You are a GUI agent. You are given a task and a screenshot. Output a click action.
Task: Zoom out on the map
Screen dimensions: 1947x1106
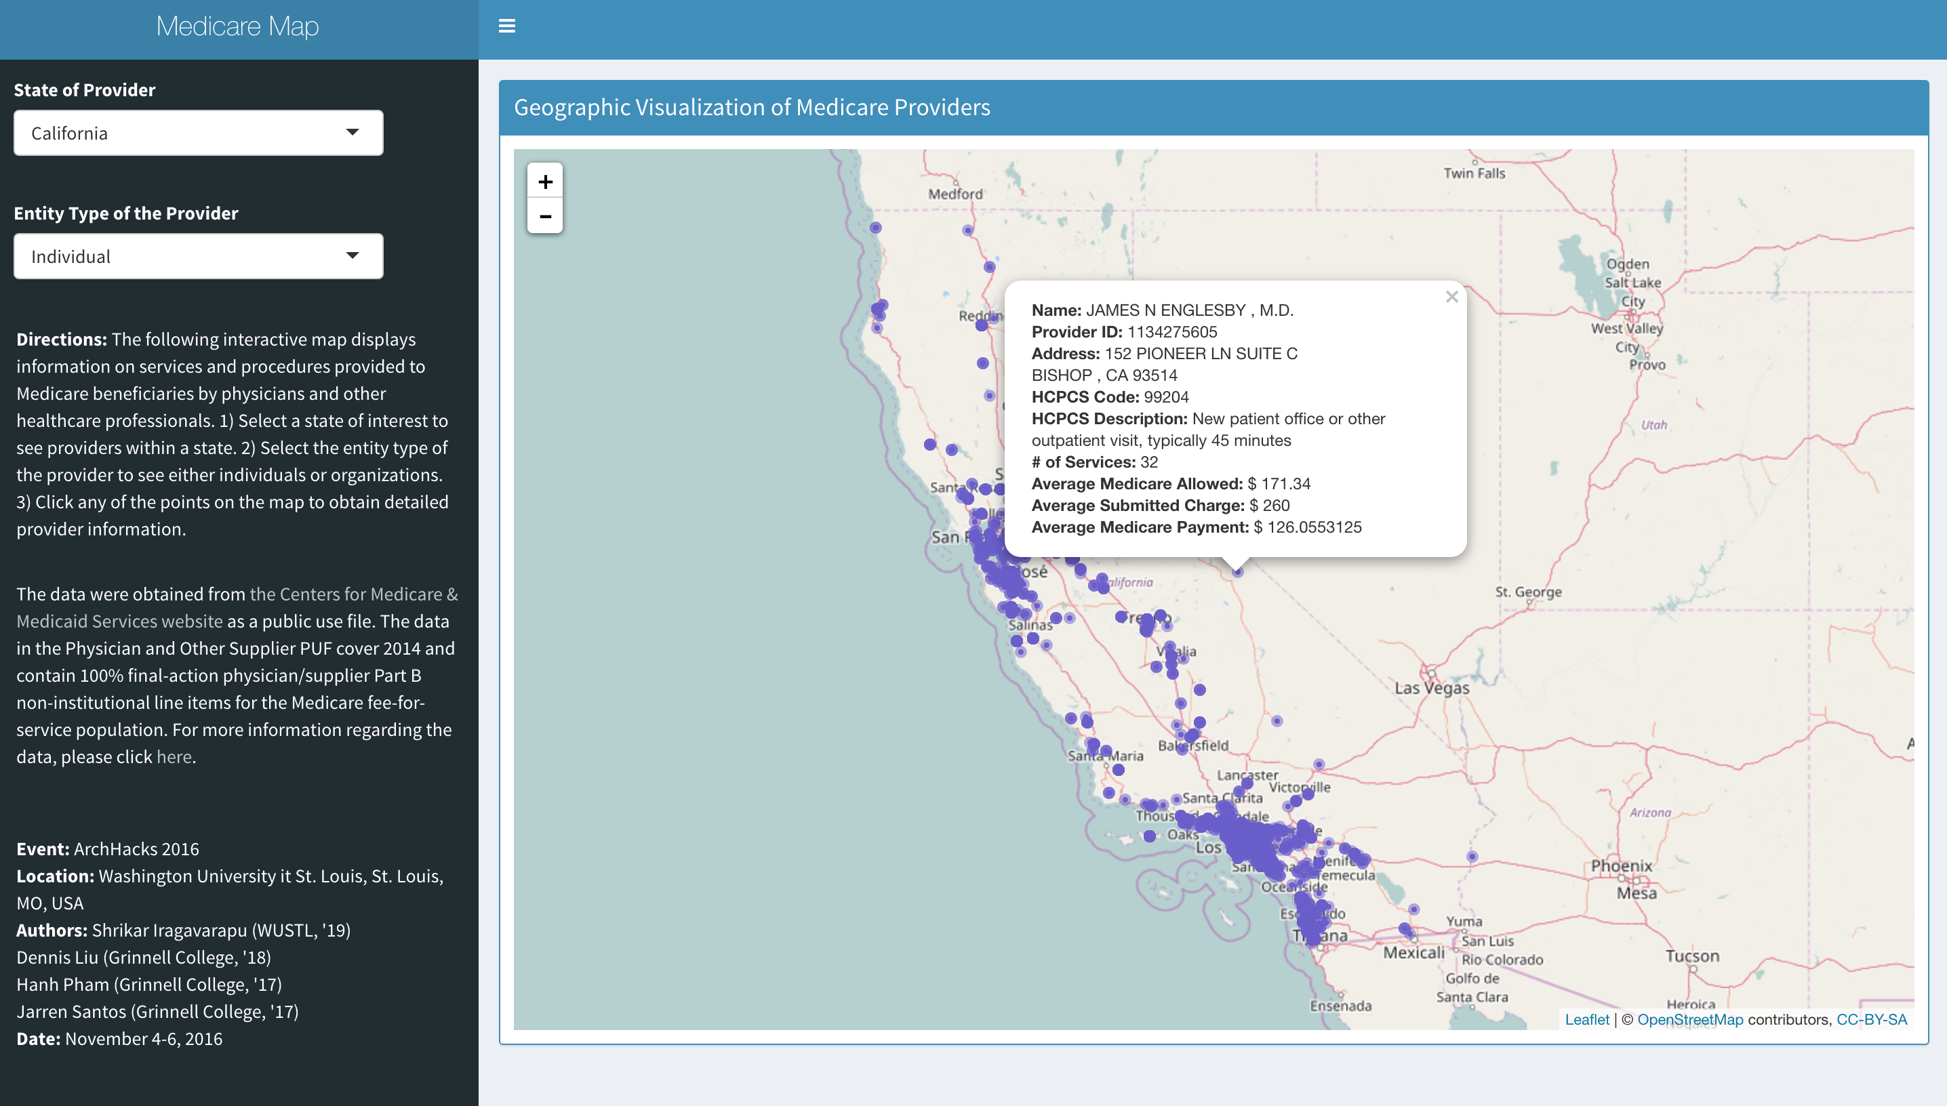[544, 216]
